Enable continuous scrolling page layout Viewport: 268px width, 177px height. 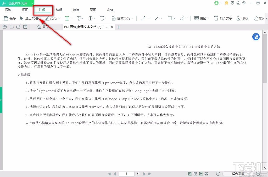click(200, 174)
